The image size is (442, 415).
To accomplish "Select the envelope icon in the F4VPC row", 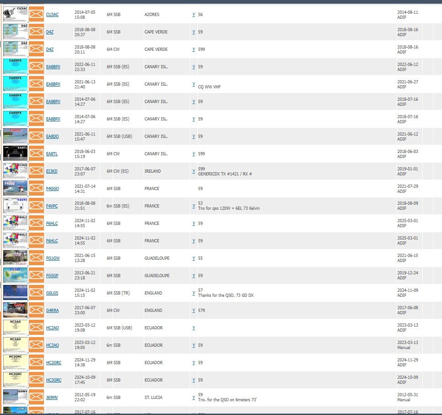I will (37, 206).
